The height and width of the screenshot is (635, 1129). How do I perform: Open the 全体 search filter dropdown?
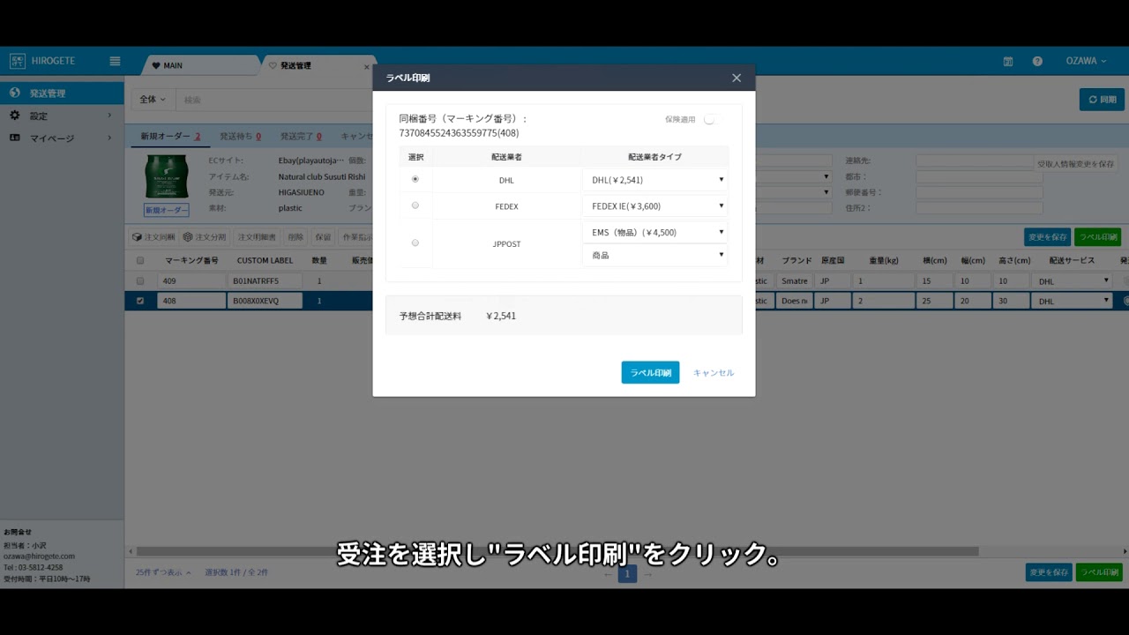tap(153, 100)
